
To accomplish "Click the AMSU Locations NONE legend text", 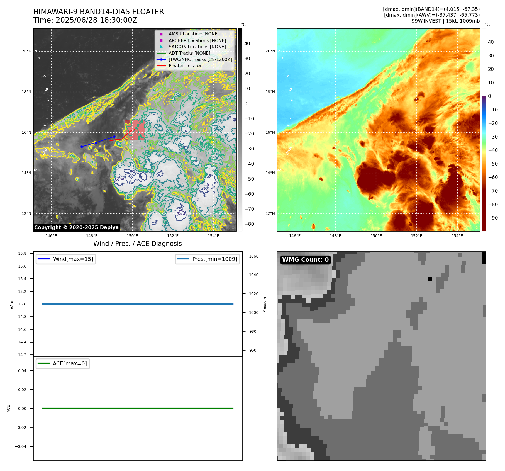I will pos(193,34).
